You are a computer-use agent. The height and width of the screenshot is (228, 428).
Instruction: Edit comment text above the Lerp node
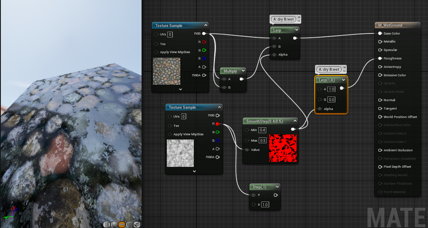(x=284, y=19)
